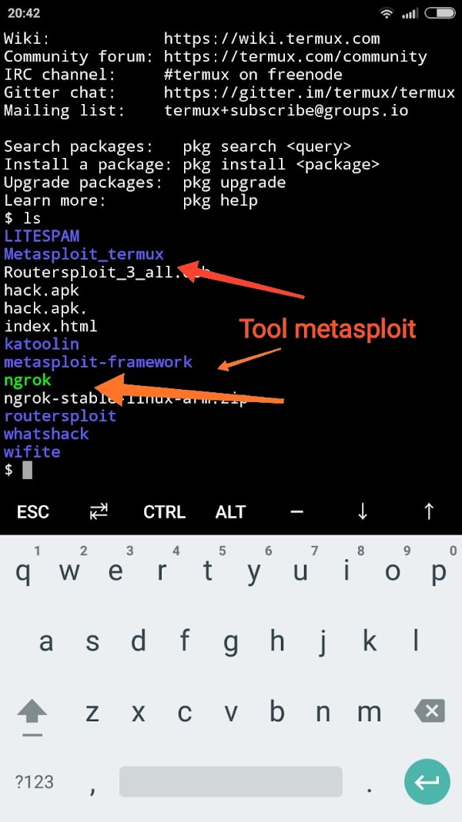Tap the comma key
This screenshot has width=462, height=822.
click(x=92, y=787)
